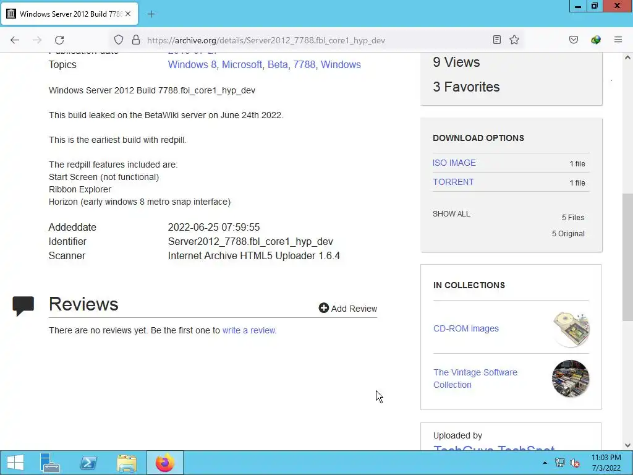
Task: Click the Add Review button
Action: [x=348, y=308]
